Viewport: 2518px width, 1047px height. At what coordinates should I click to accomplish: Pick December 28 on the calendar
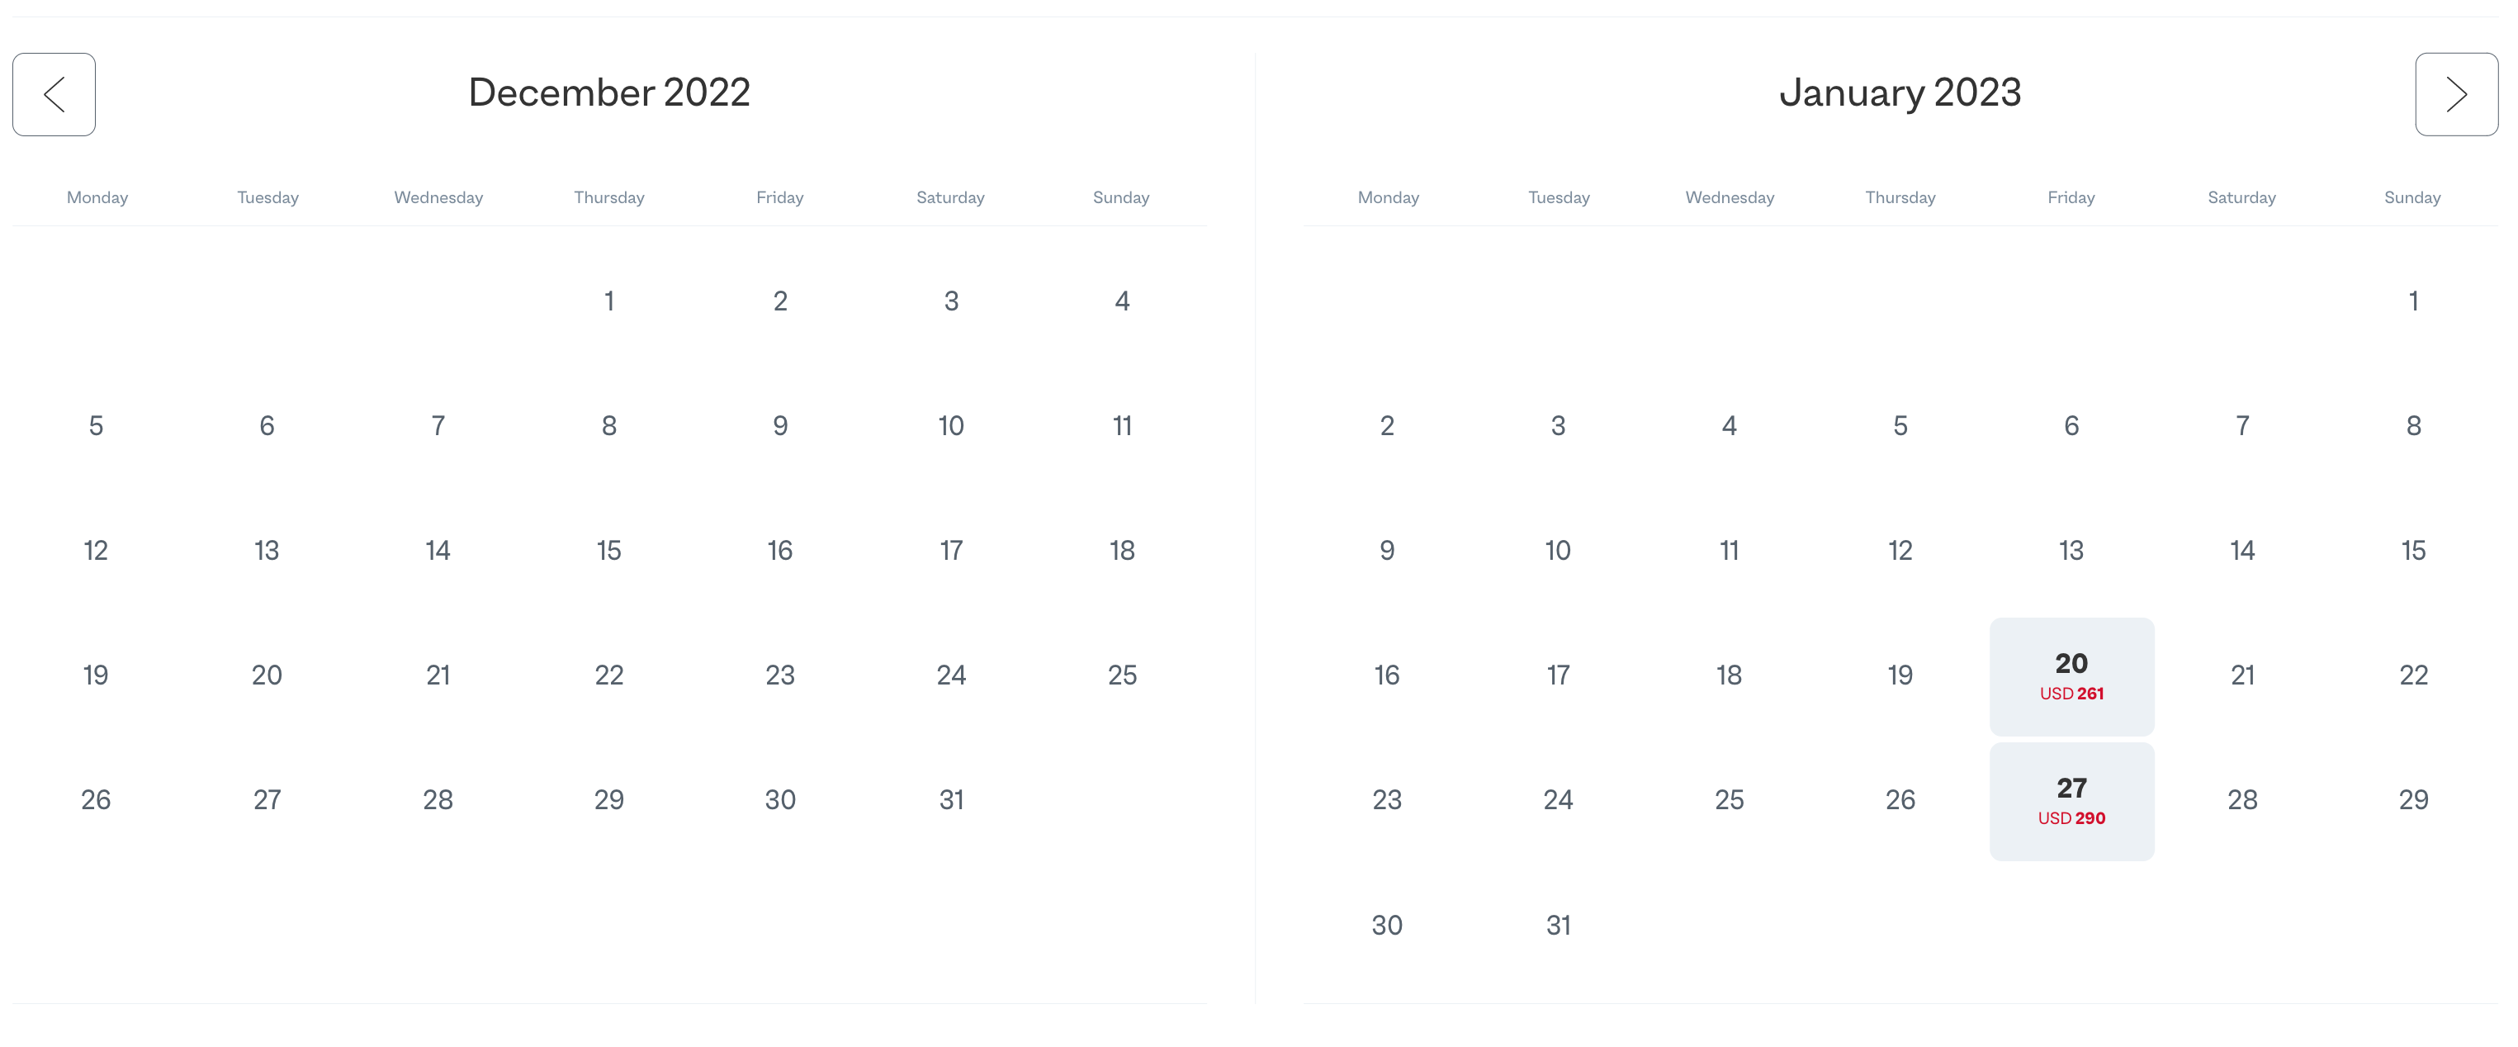pyautogui.click(x=438, y=801)
